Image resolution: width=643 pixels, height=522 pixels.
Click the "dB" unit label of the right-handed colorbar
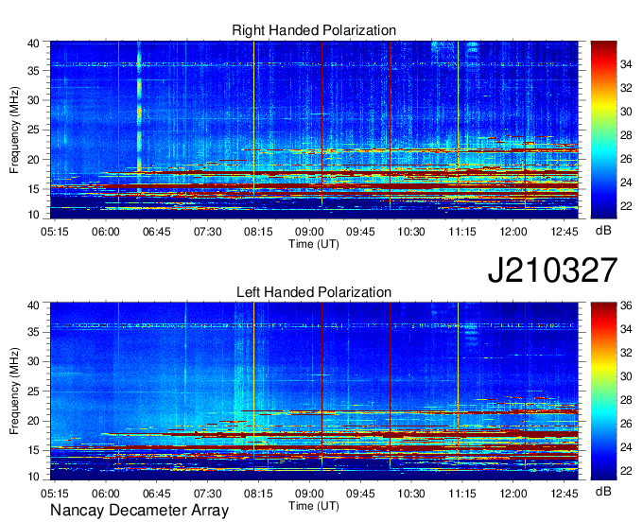click(x=603, y=231)
